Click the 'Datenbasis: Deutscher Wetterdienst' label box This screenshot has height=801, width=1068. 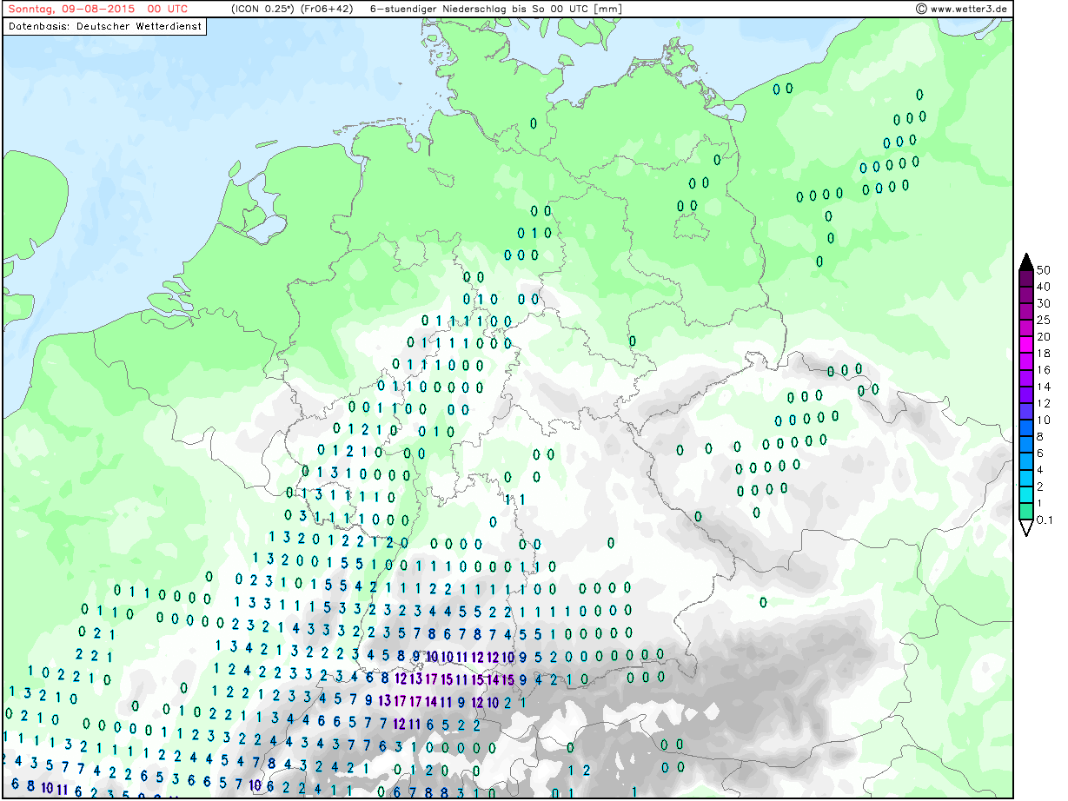(105, 26)
